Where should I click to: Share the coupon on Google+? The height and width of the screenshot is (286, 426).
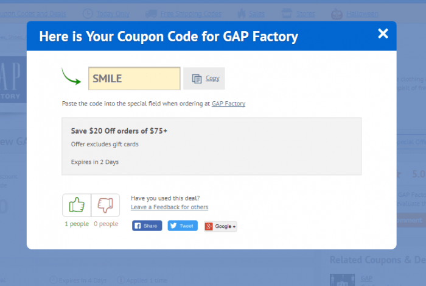pos(220,226)
